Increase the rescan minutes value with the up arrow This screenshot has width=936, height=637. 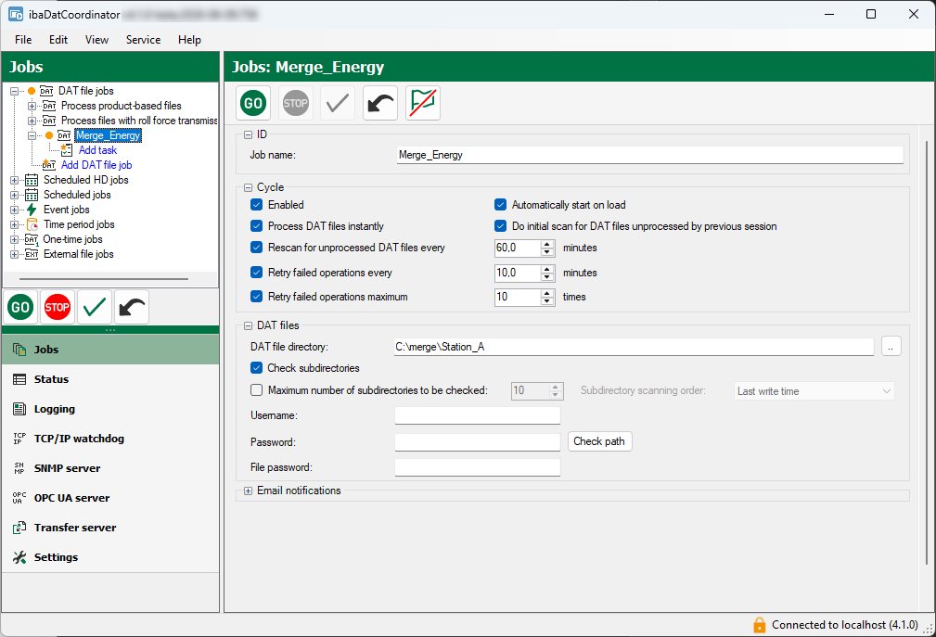(x=546, y=244)
